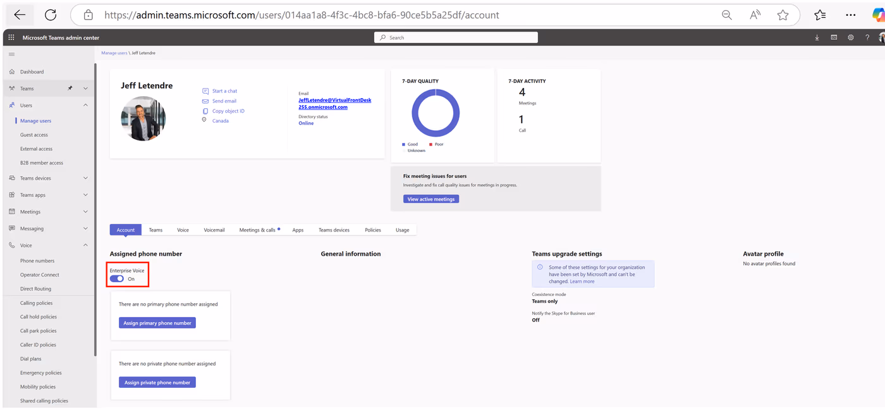The height and width of the screenshot is (410, 885).
Task: Expand the Messaging section chevron
Action: click(x=85, y=228)
